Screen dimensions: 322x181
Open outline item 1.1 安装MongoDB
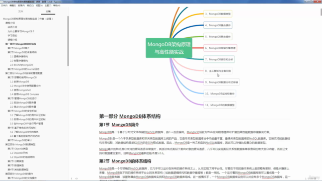pos(20,81)
